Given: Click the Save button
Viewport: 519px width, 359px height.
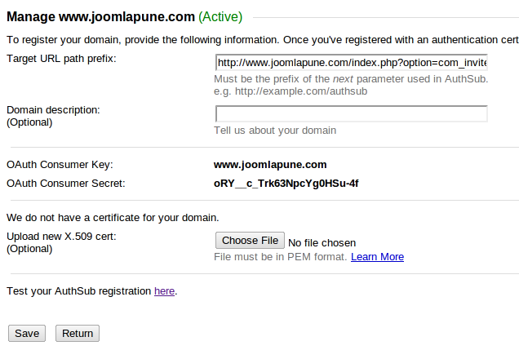Looking at the screenshot, I should 27,334.
